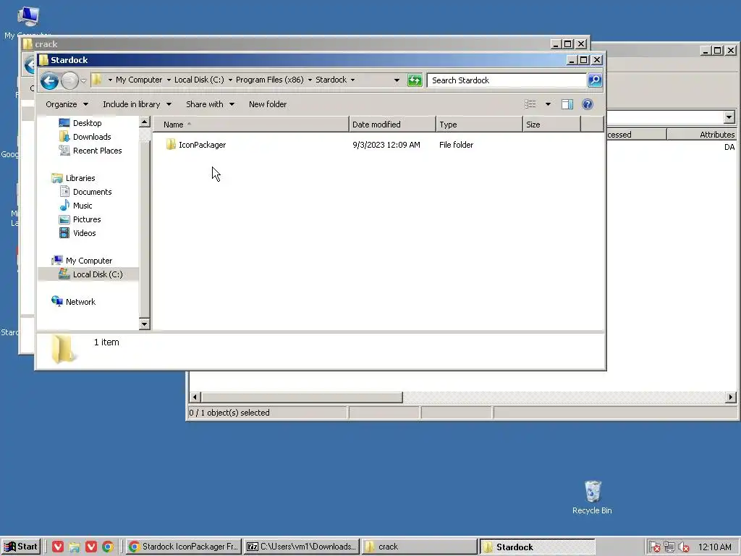Sort by the Name column
This screenshot has width=741, height=556.
tap(251, 125)
